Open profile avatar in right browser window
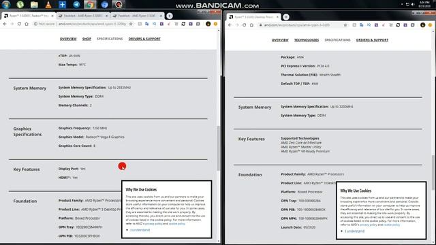 tap(422, 25)
